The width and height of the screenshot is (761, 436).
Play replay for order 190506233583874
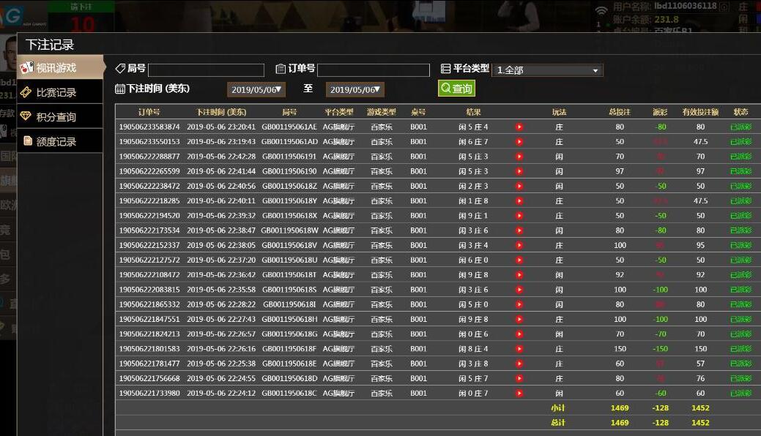tap(519, 127)
